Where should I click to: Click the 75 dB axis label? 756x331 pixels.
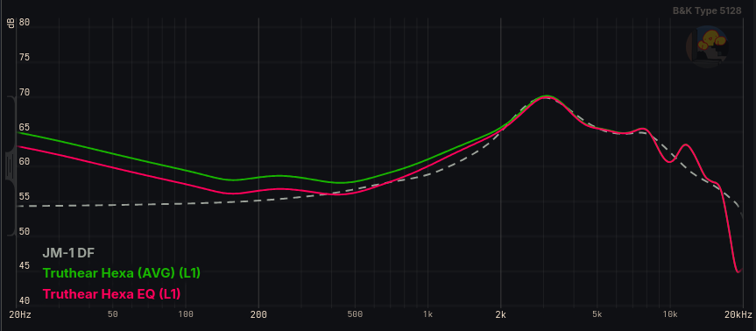(25, 57)
